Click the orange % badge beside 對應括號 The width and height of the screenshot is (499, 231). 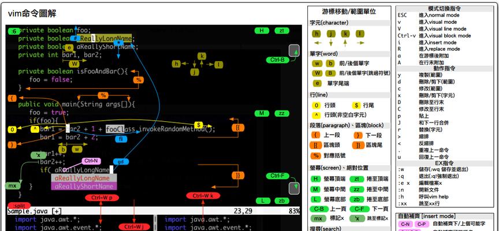316,155
